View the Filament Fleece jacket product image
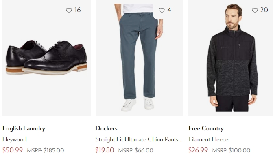The image size is (273, 156). click(231, 58)
